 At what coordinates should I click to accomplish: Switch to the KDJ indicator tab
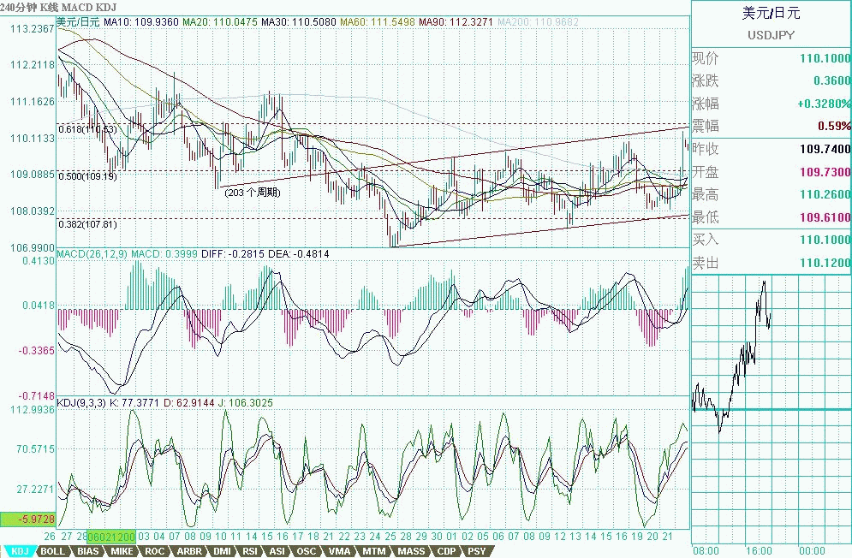point(20,551)
